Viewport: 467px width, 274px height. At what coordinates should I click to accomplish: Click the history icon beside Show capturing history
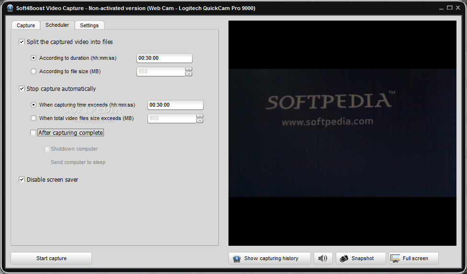click(237, 259)
